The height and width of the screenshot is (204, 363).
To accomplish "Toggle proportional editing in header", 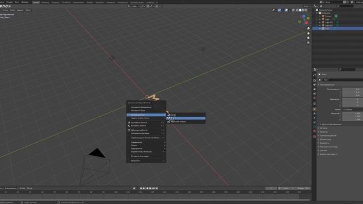I will (157, 6).
